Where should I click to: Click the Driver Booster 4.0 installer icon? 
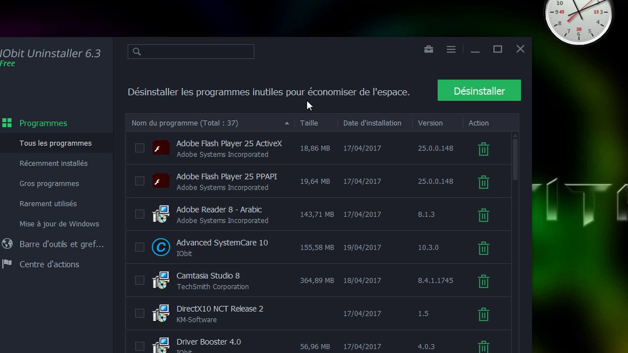coord(160,346)
